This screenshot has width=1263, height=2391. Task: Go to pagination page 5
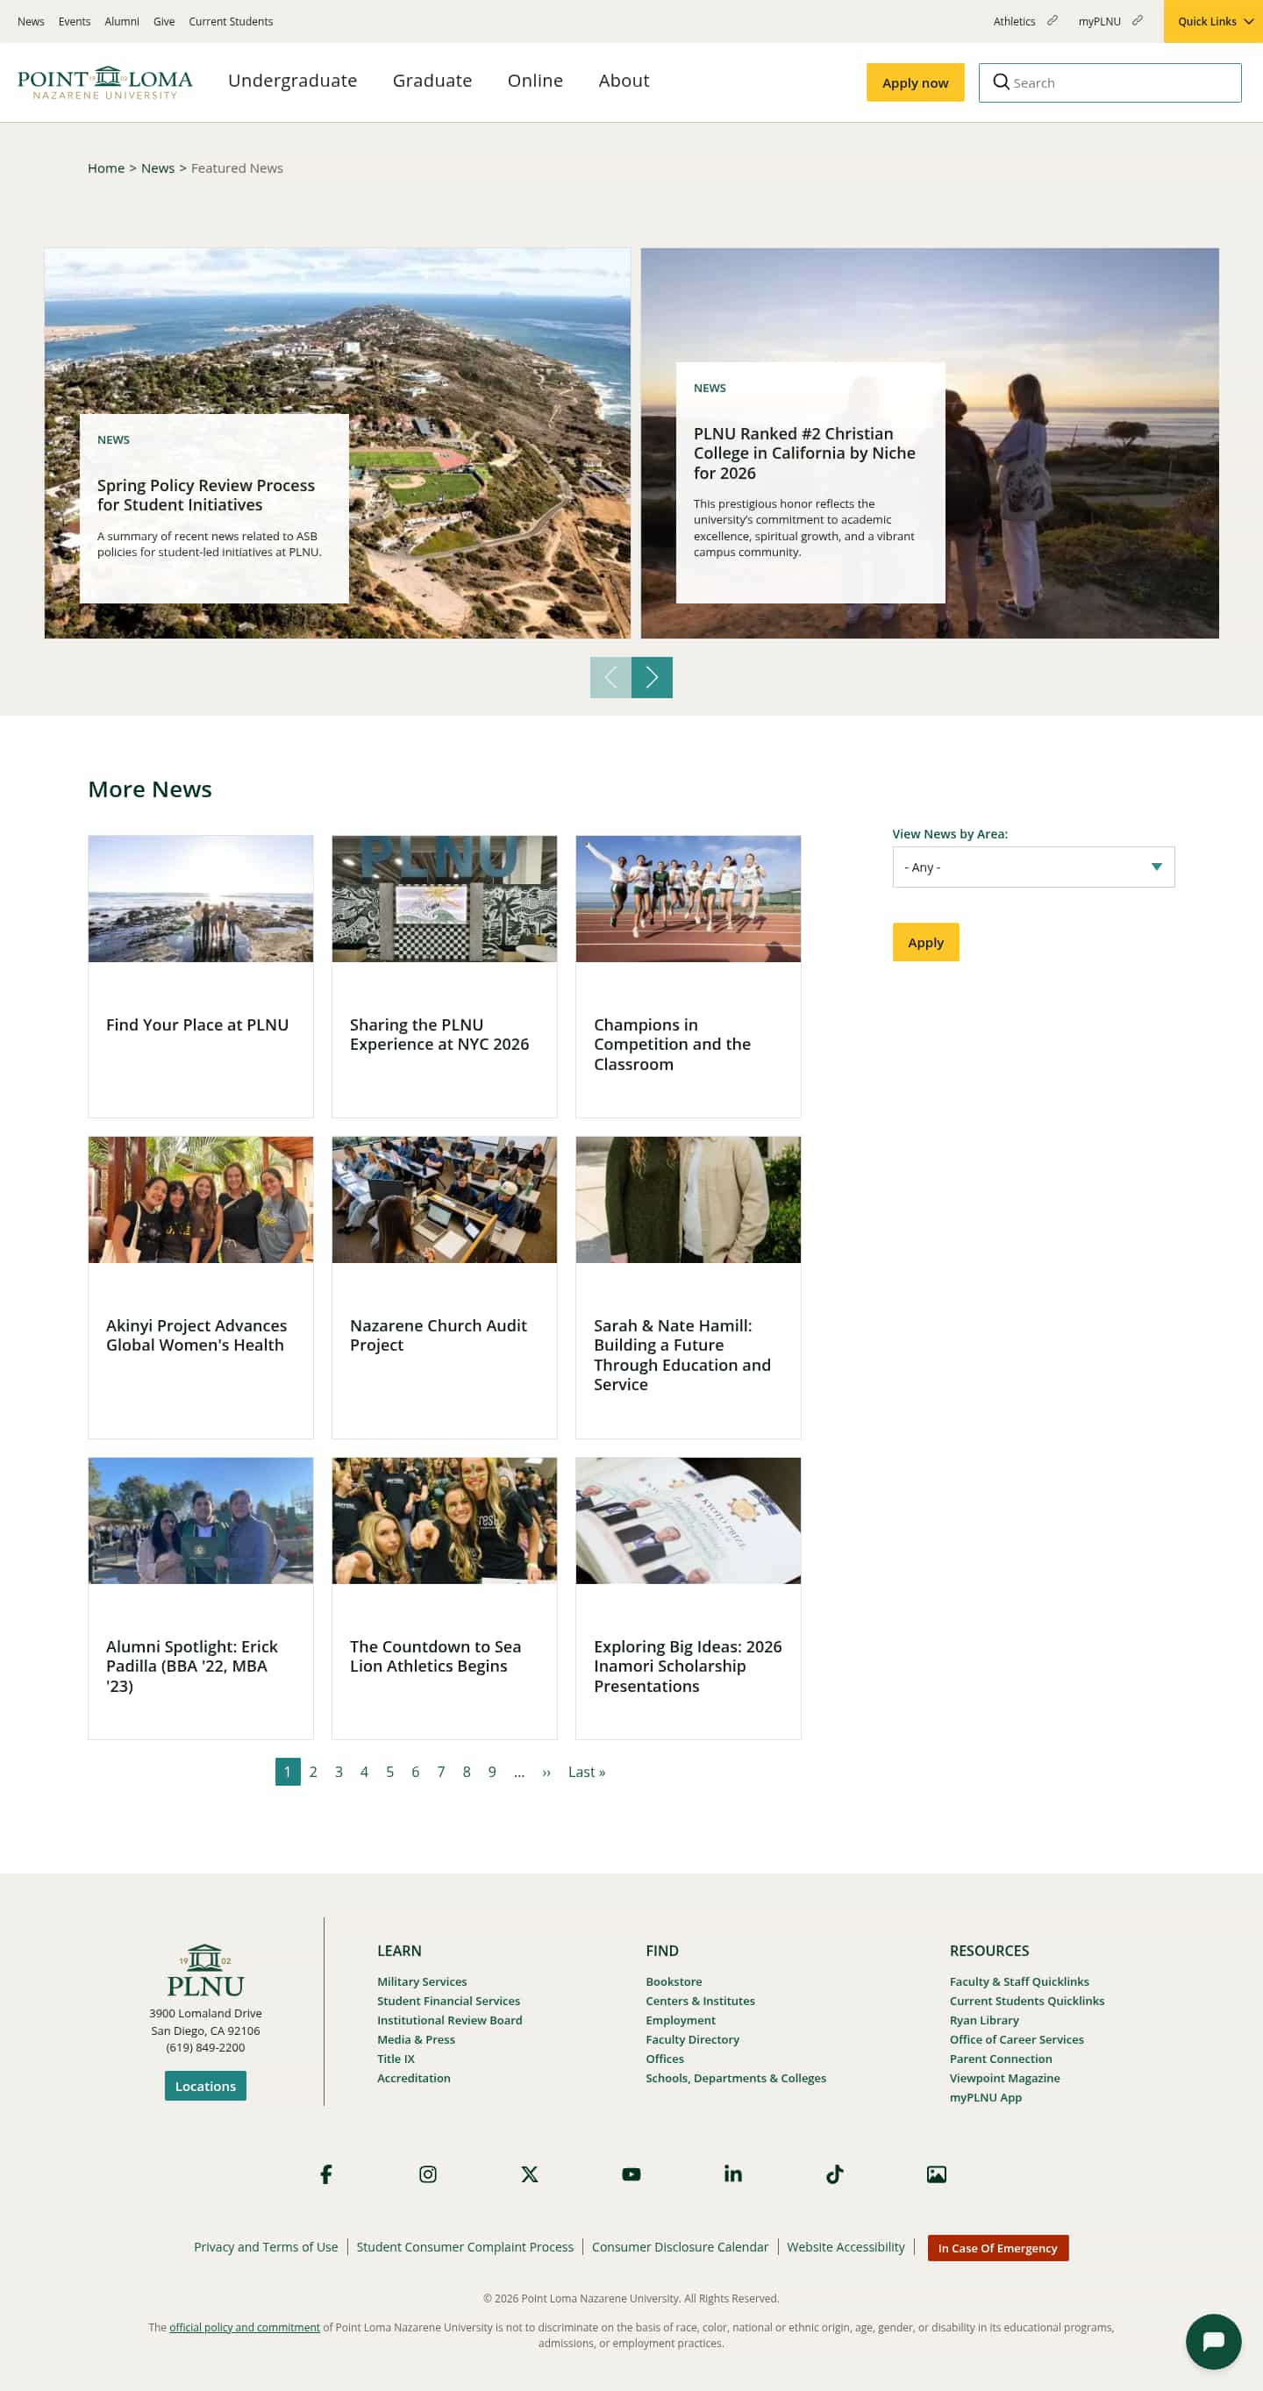click(389, 1772)
